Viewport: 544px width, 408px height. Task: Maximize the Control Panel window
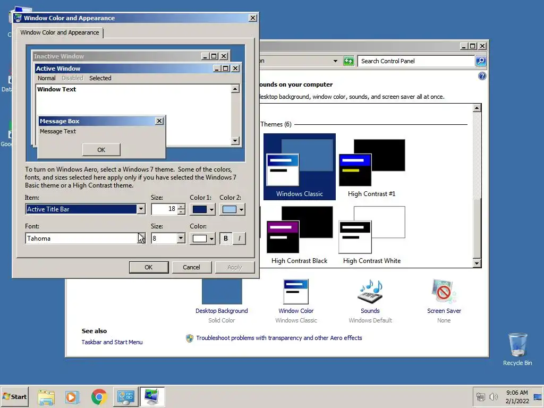[x=472, y=46]
